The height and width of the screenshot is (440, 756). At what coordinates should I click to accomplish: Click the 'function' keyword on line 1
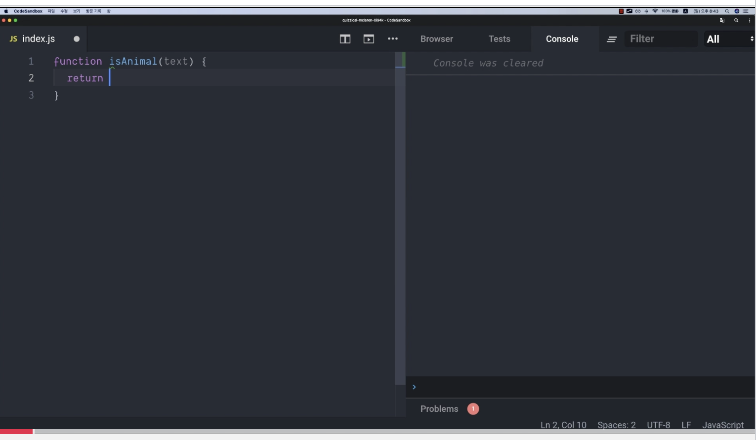coord(78,61)
